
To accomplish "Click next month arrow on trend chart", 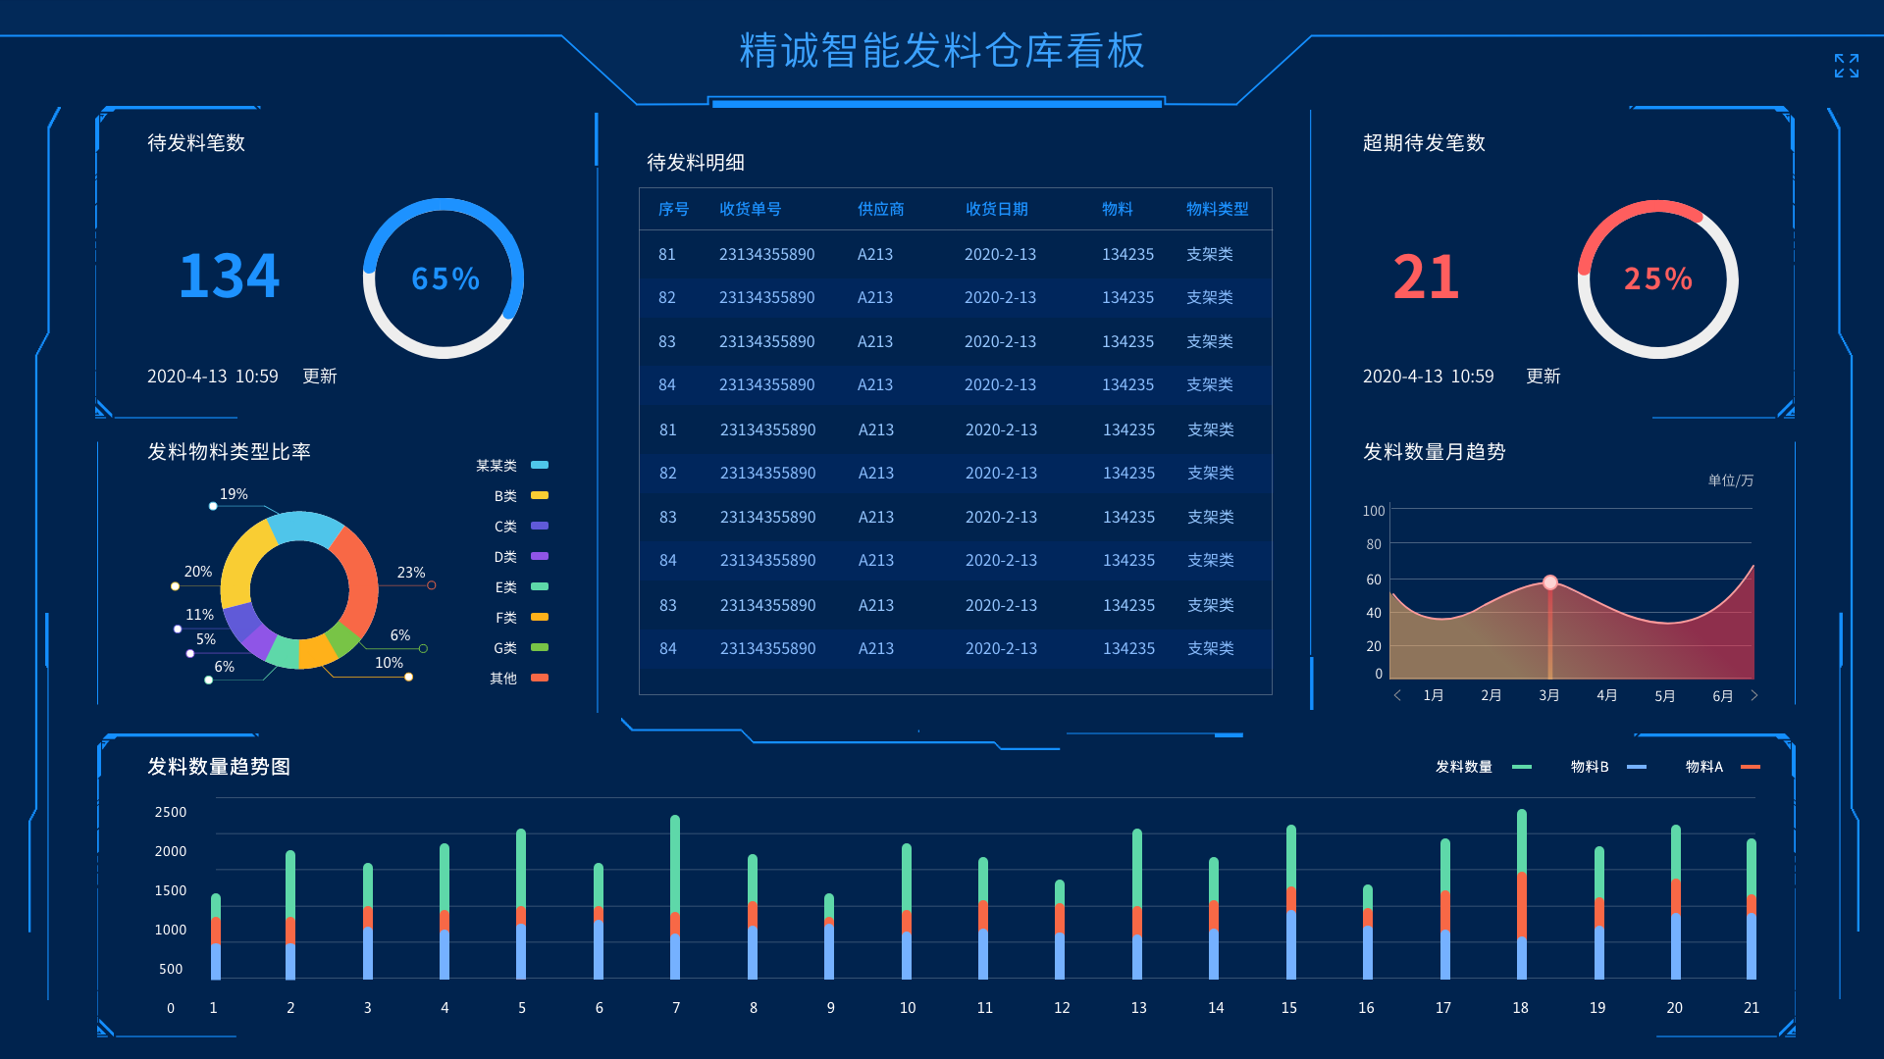I will click(1754, 695).
